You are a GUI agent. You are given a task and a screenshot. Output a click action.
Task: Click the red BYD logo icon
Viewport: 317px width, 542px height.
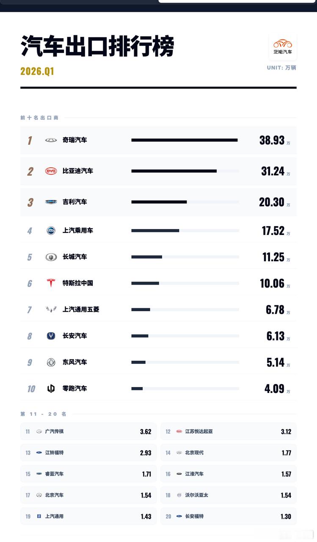(51, 171)
